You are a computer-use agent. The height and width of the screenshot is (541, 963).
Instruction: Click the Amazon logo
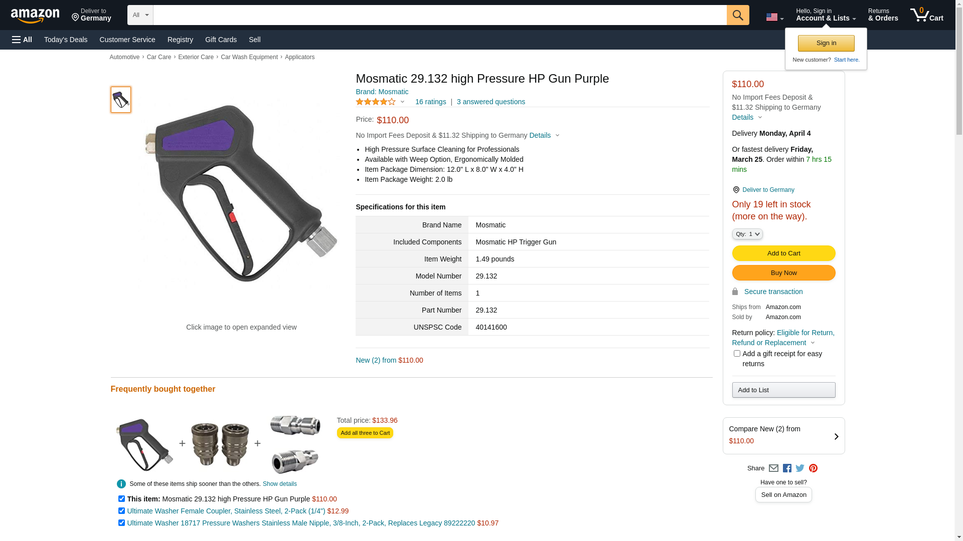(35, 16)
